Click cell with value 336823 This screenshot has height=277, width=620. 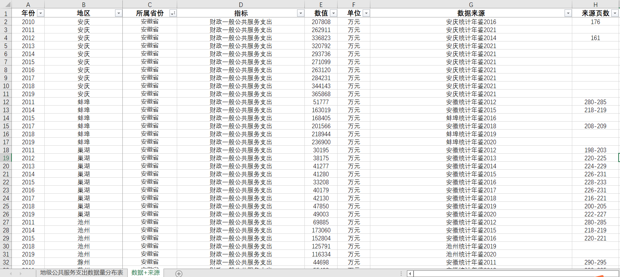(321, 38)
